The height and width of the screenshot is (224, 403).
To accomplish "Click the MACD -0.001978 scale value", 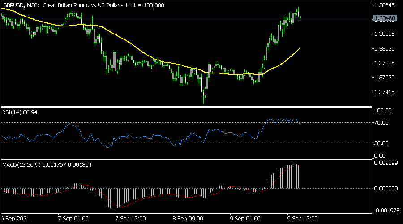I will [x=386, y=211].
